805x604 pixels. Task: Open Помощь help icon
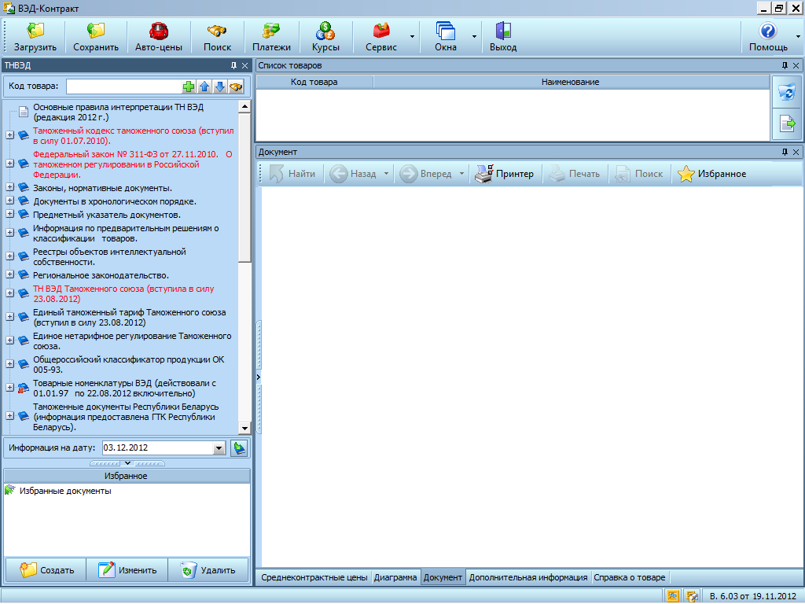[x=768, y=37]
